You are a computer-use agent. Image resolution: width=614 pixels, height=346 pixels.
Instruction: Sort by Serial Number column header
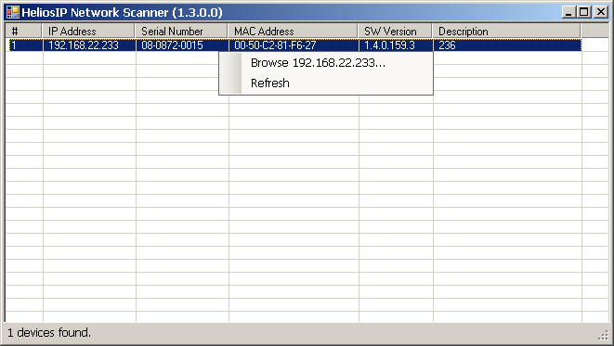[x=181, y=31]
